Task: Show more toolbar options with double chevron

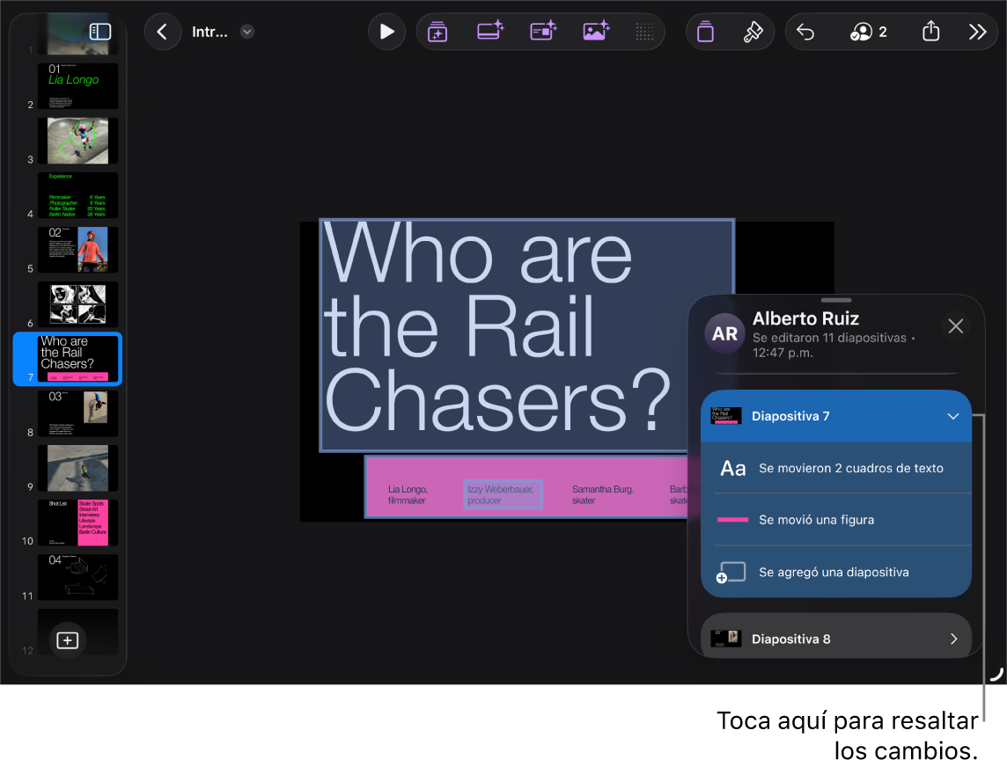Action: coord(977,33)
